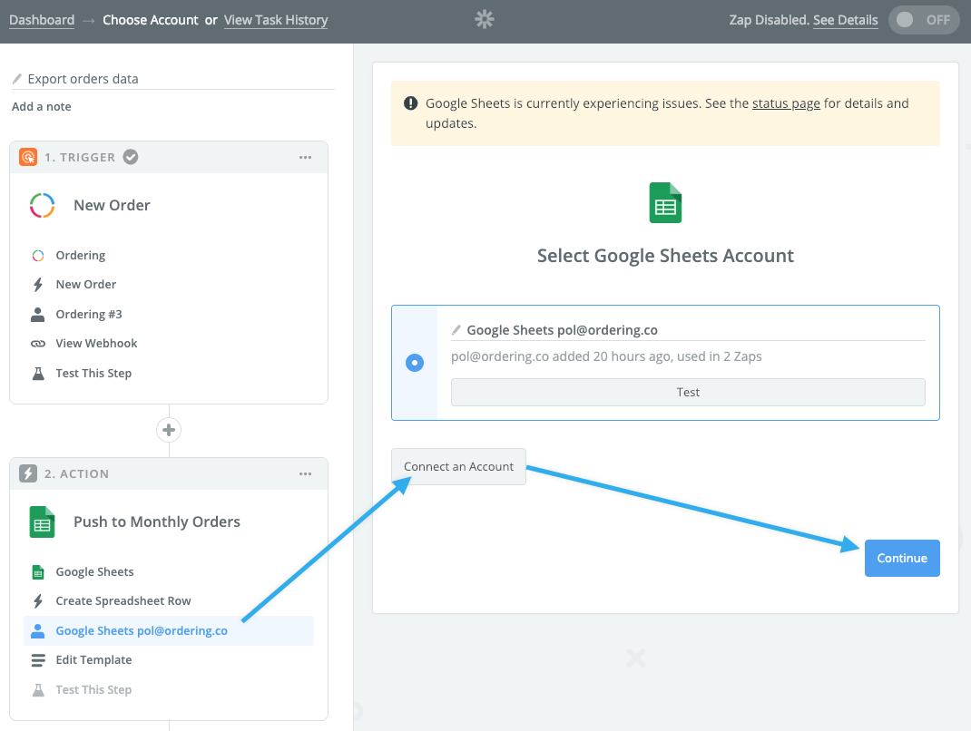This screenshot has height=731, width=971.
Task: Open See Details link for disabled Zap
Action: (845, 20)
